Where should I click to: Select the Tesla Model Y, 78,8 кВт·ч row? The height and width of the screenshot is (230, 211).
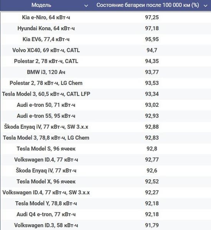106,203
